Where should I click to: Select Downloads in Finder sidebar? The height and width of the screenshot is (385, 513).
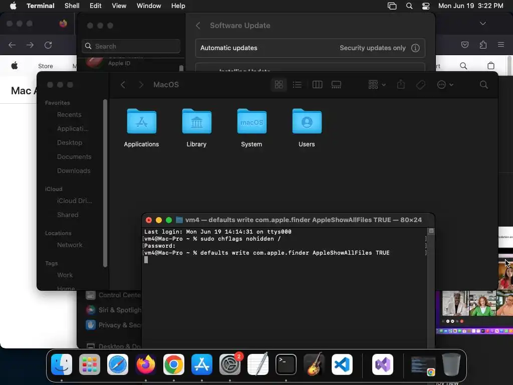coord(74,171)
